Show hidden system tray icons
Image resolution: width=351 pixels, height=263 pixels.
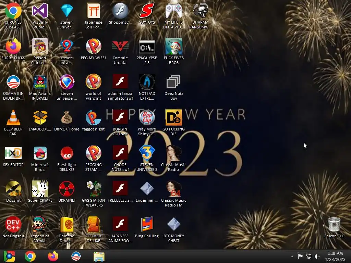[292, 256]
